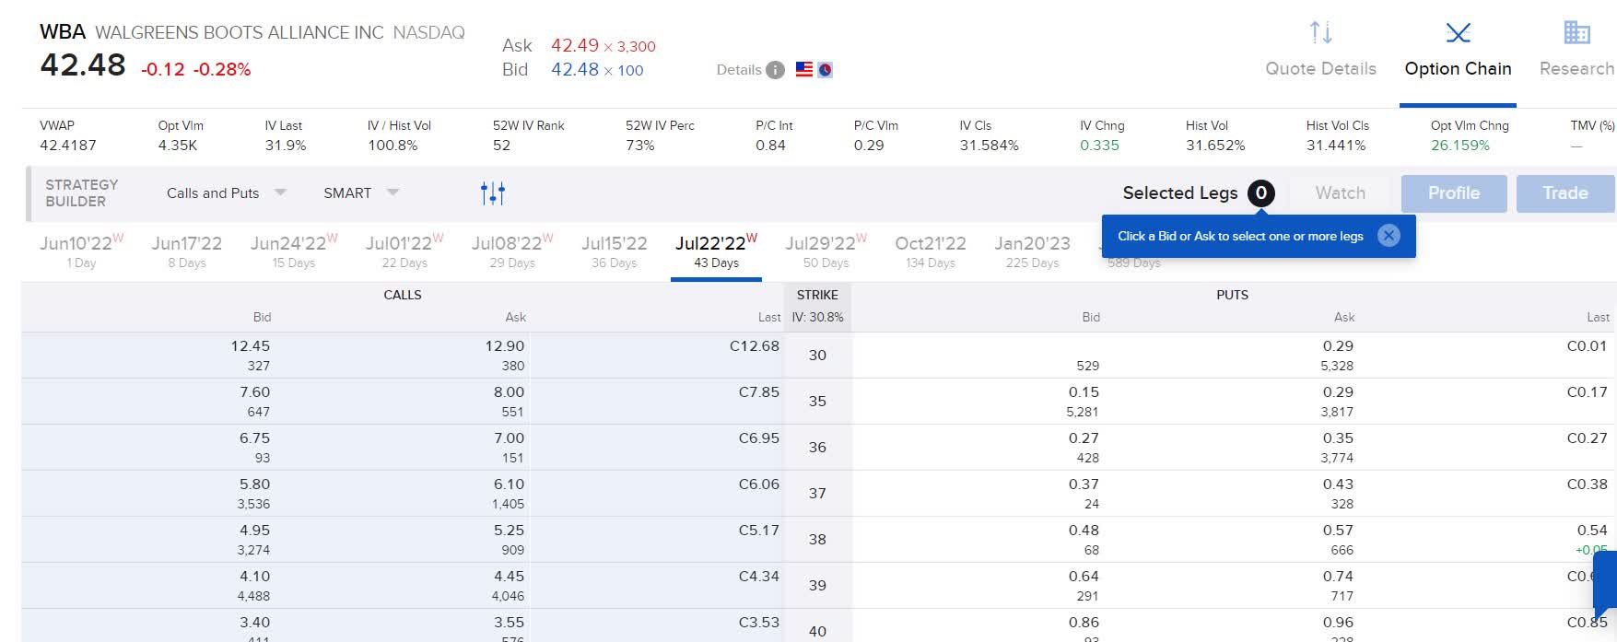This screenshot has width=1617, height=642.
Task: Select the Jul29'22 expiration tab
Action: [826, 251]
